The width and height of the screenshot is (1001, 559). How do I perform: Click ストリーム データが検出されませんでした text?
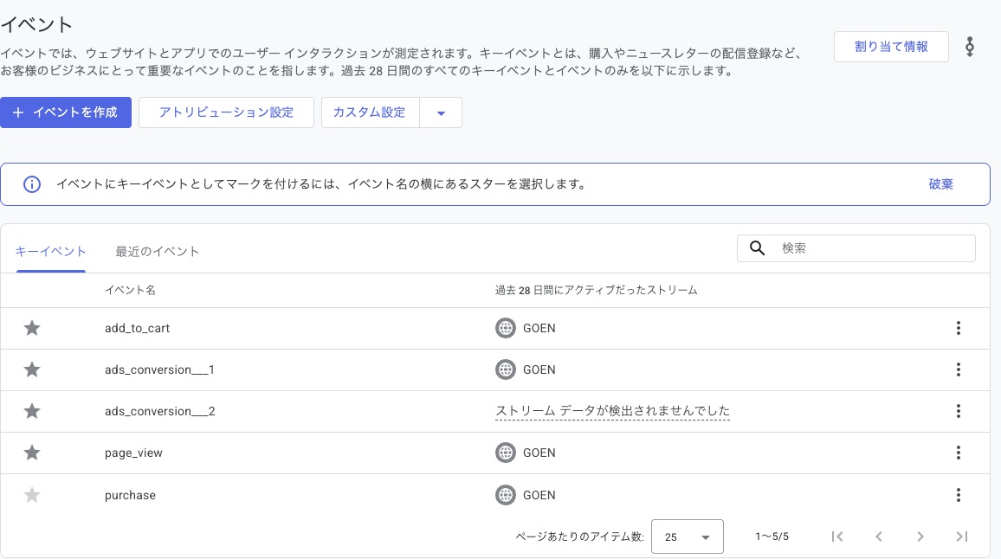point(612,411)
